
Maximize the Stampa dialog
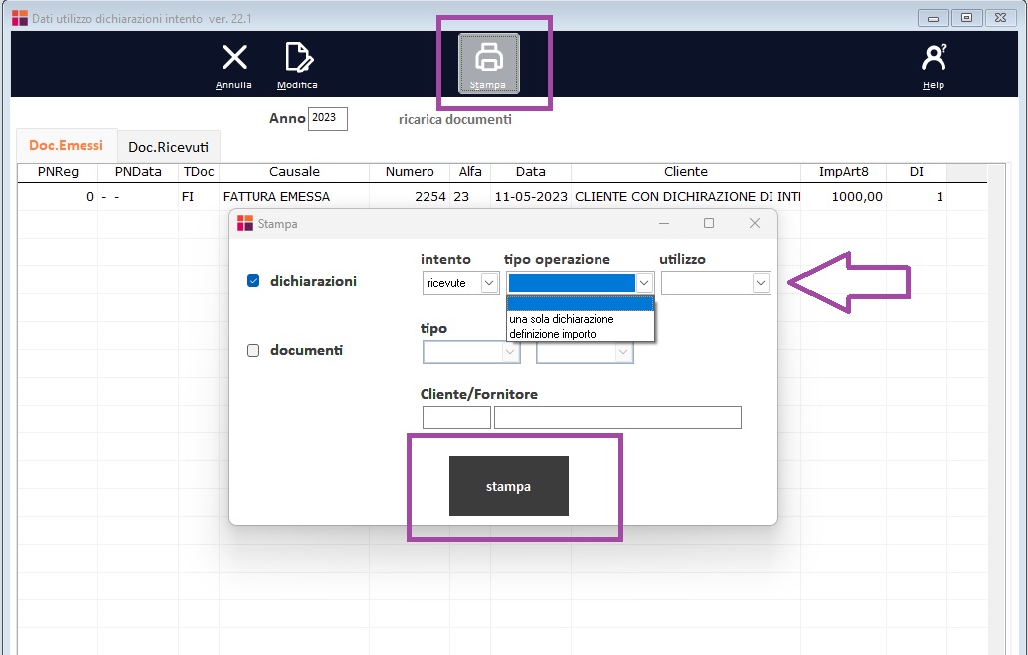coord(709,223)
